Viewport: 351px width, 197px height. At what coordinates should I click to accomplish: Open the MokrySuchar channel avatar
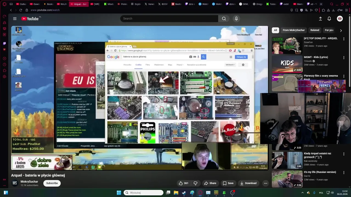pos(15,183)
